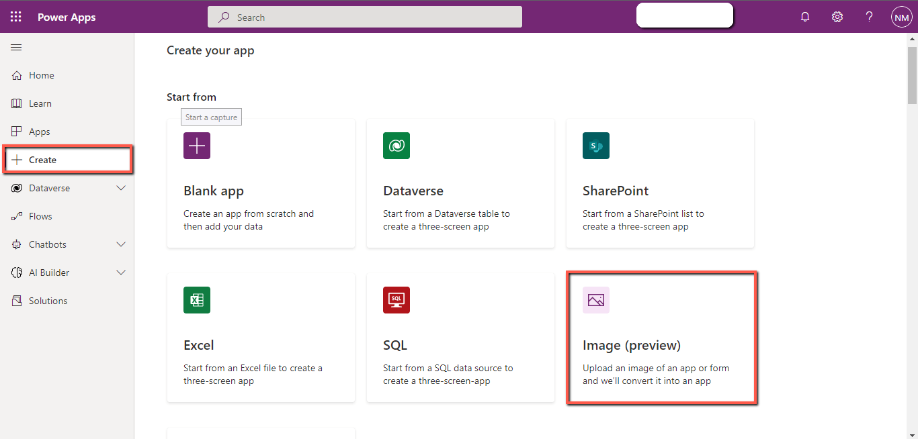Click the SQL card title
The image size is (918, 439).
395,345
